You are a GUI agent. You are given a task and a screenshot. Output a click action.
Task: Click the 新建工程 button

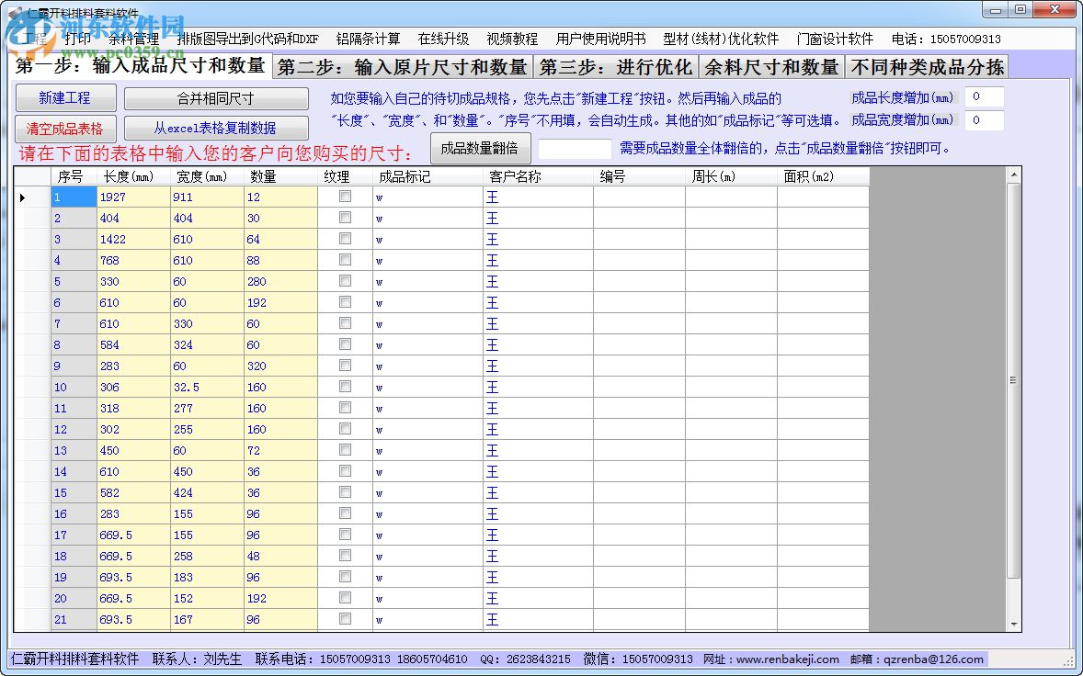[x=64, y=98]
